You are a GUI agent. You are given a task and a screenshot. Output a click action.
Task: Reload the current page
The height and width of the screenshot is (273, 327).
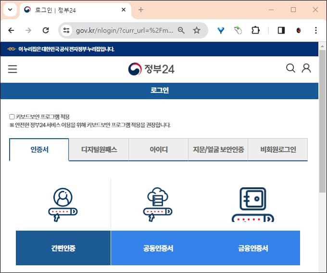coord(46,30)
